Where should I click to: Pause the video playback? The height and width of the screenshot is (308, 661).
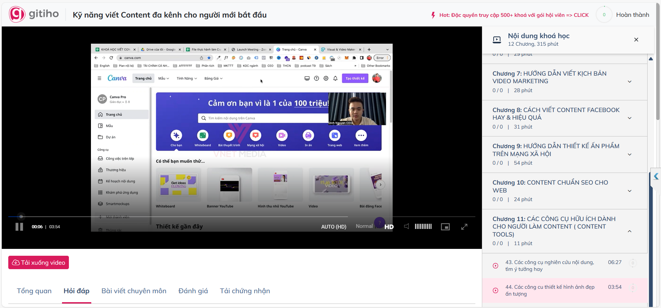(x=19, y=227)
